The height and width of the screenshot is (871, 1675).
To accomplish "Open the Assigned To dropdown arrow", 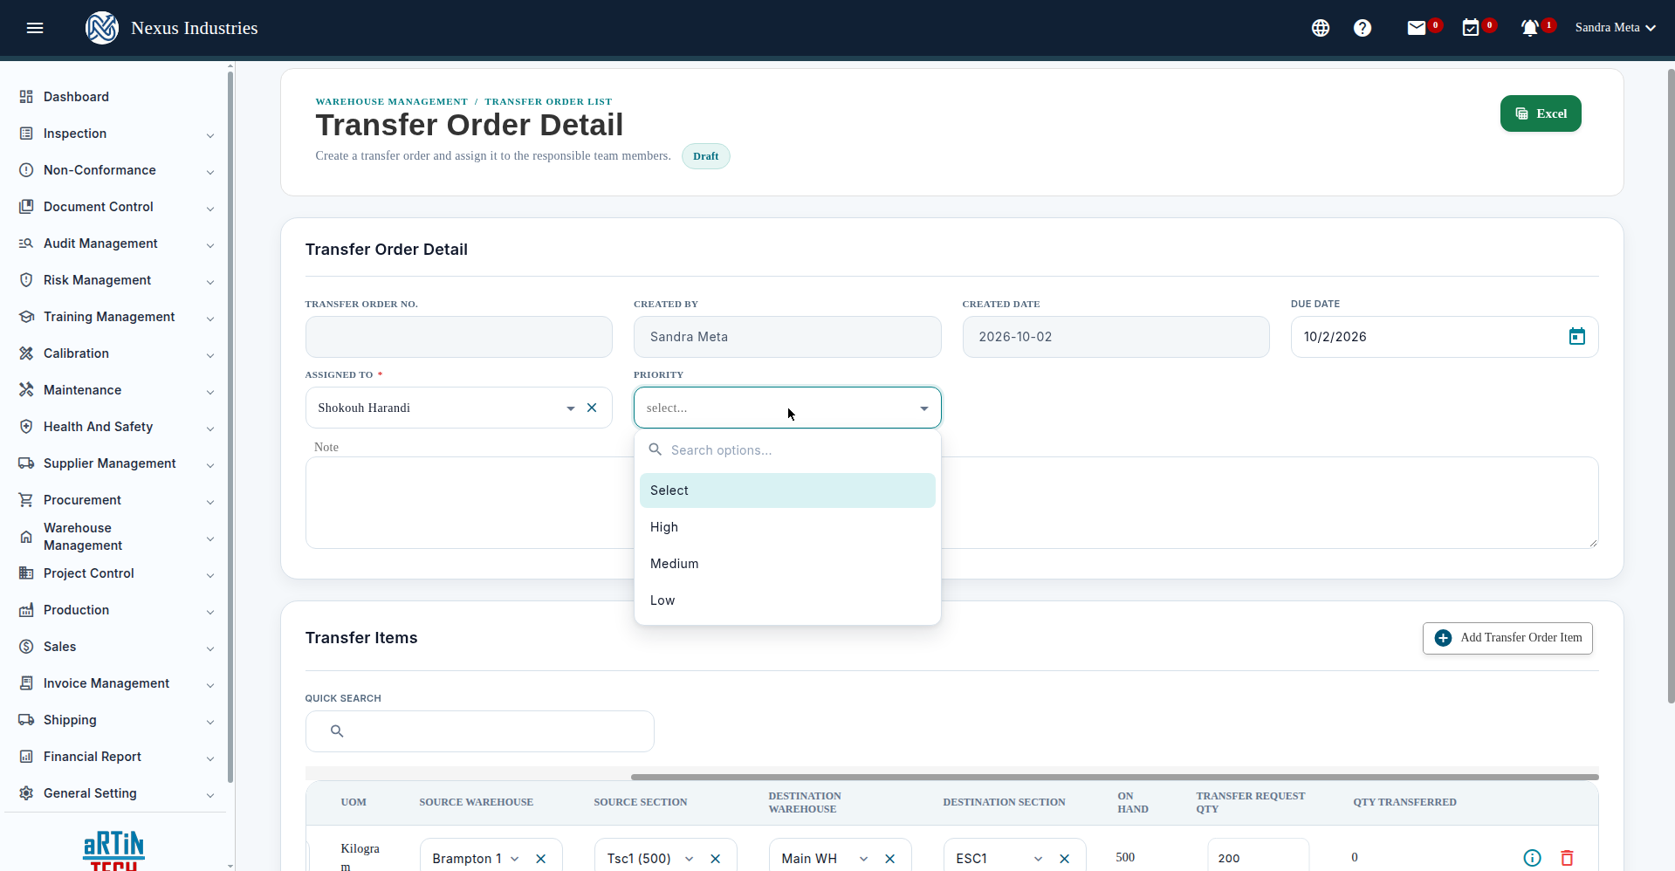I will click(571, 408).
